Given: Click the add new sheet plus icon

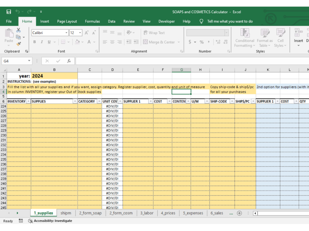Looking at the screenshot, I should [239, 213].
